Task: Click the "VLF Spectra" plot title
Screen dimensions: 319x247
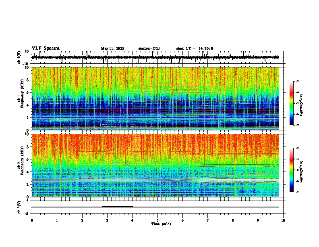Action: [46, 48]
